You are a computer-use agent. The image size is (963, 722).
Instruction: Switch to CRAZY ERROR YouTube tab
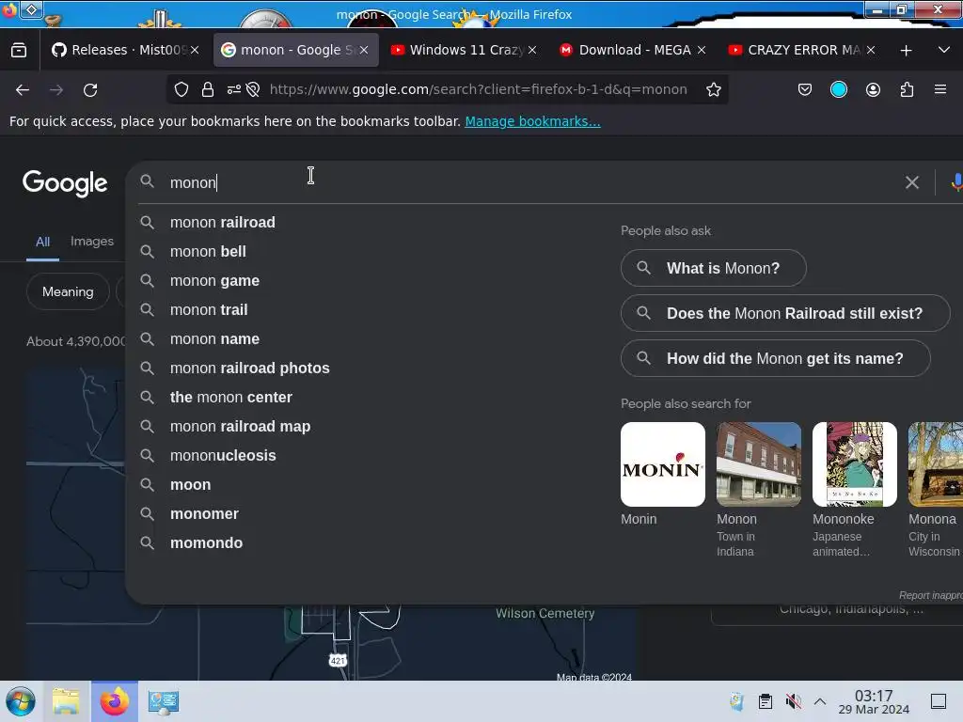tap(802, 50)
